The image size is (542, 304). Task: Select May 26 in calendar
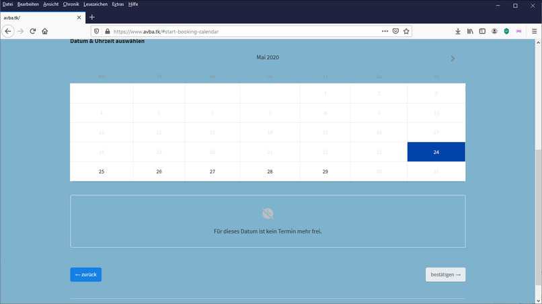tap(159, 172)
